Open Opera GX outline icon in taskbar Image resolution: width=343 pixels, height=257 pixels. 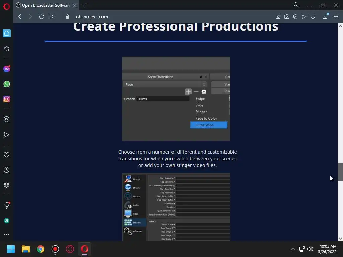(70, 249)
